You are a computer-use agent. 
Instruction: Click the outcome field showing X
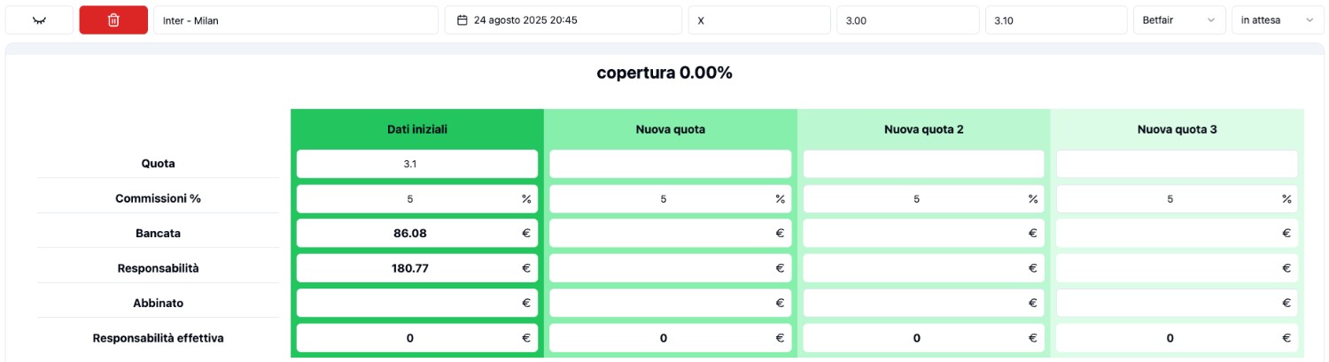point(759,20)
